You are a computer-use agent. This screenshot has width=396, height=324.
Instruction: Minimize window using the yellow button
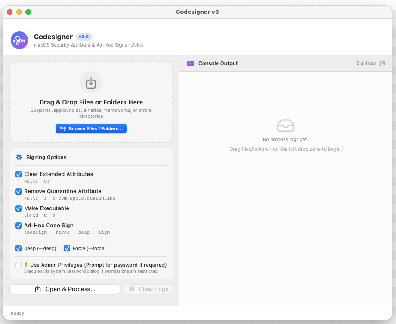tap(19, 12)
